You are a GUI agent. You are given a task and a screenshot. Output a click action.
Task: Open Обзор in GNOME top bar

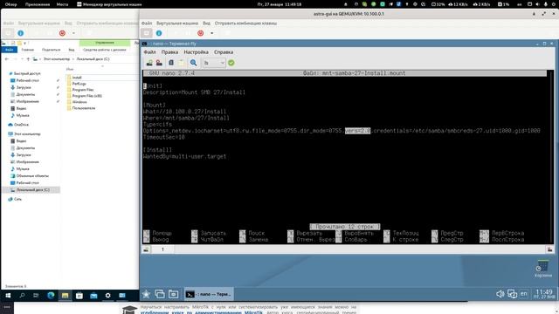click(x=11, y=4)
